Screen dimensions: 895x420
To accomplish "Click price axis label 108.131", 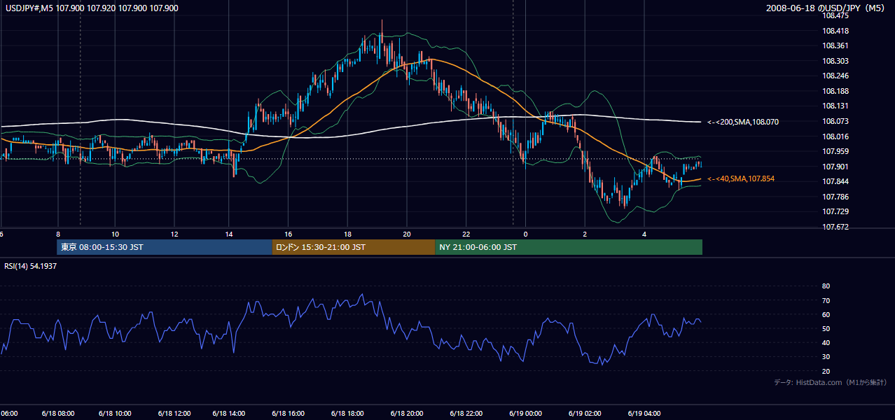I will click(x=835, y=106).
